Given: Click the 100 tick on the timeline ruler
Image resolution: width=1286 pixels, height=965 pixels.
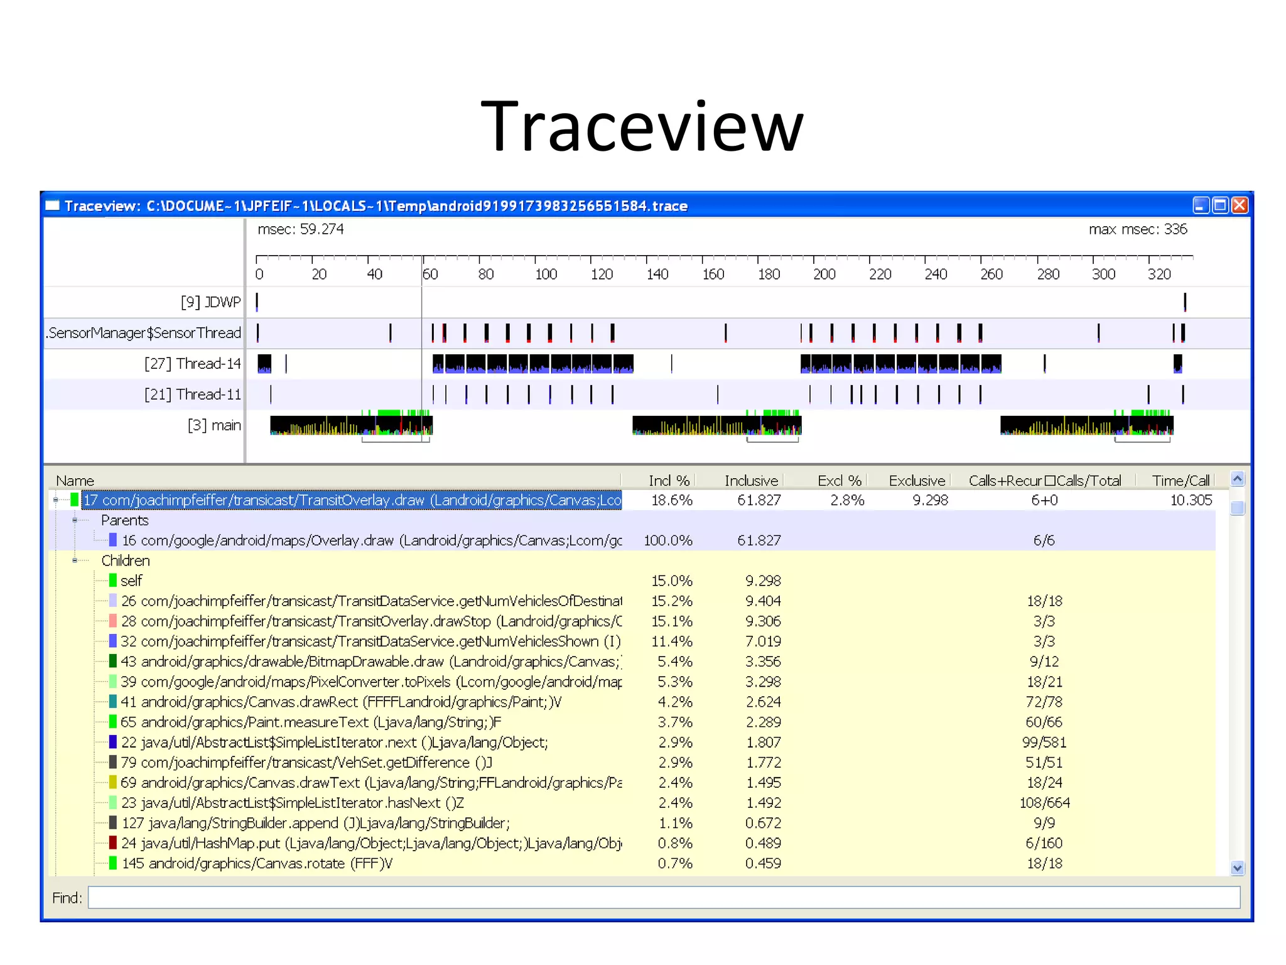Looking at the screenshot, I should tap(546, 274).
